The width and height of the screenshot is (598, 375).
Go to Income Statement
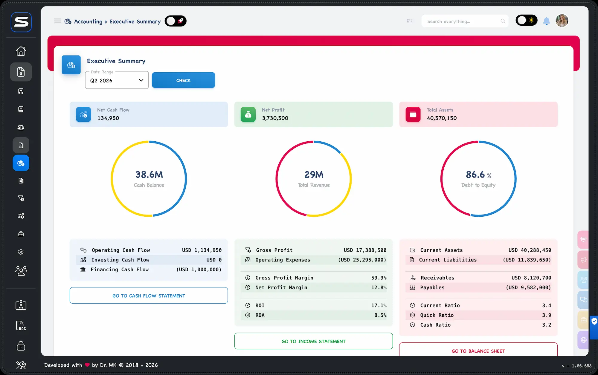coord(313,341)
